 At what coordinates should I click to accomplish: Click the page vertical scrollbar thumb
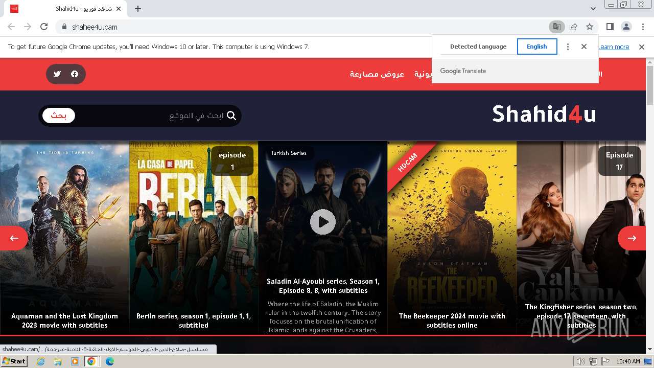[x=650, y=84]
